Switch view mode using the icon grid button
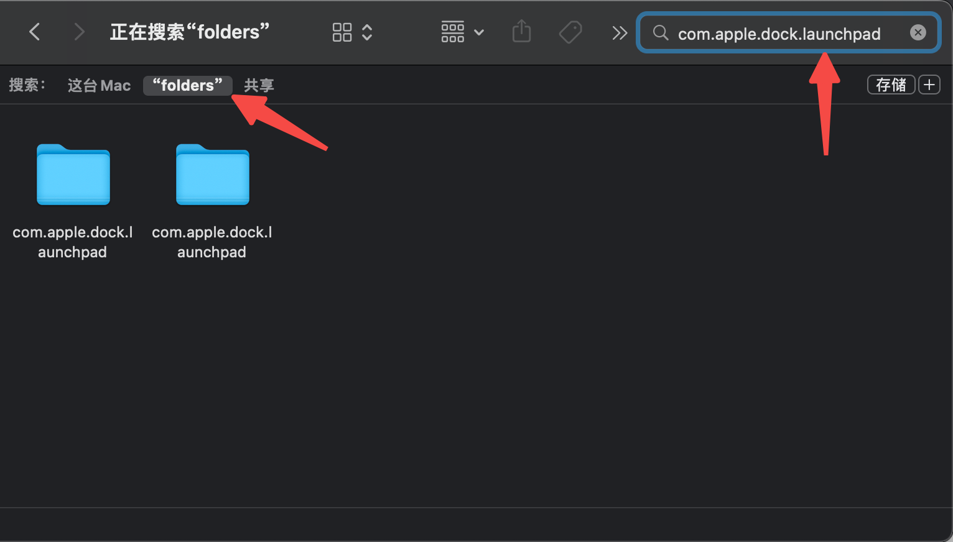Screen dimensions: 953x542 coord(352,32)
